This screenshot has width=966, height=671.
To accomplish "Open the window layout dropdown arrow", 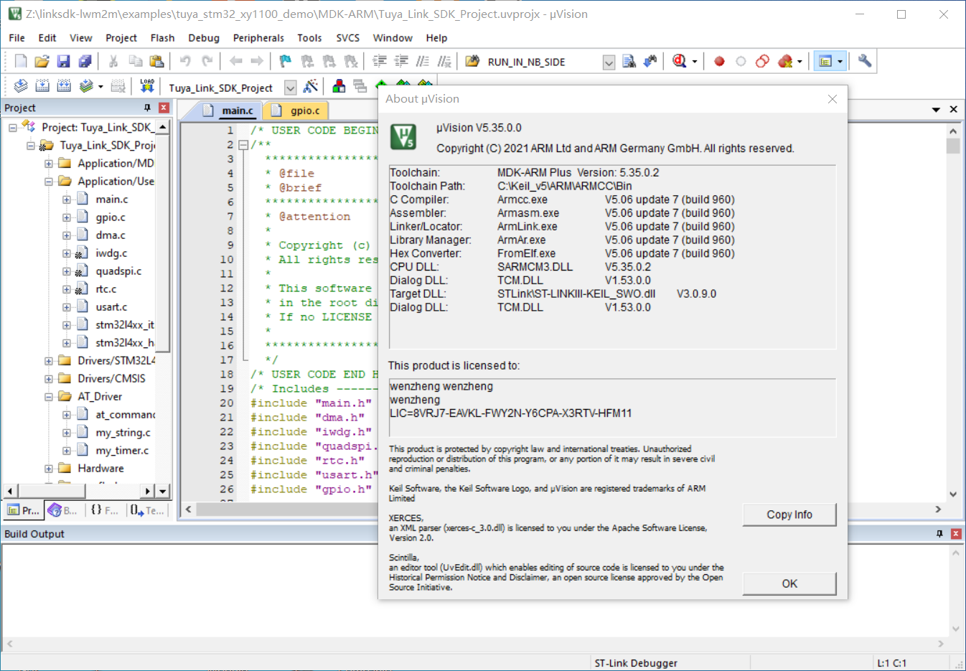I will click(x=840, y=62).
